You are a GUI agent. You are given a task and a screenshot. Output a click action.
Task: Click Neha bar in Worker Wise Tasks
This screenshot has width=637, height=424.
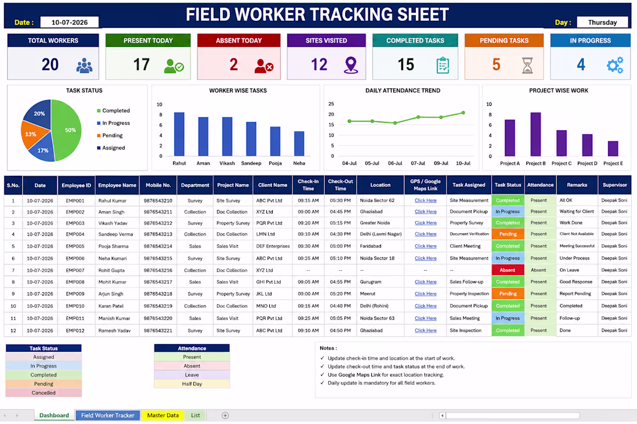[299, 143]
